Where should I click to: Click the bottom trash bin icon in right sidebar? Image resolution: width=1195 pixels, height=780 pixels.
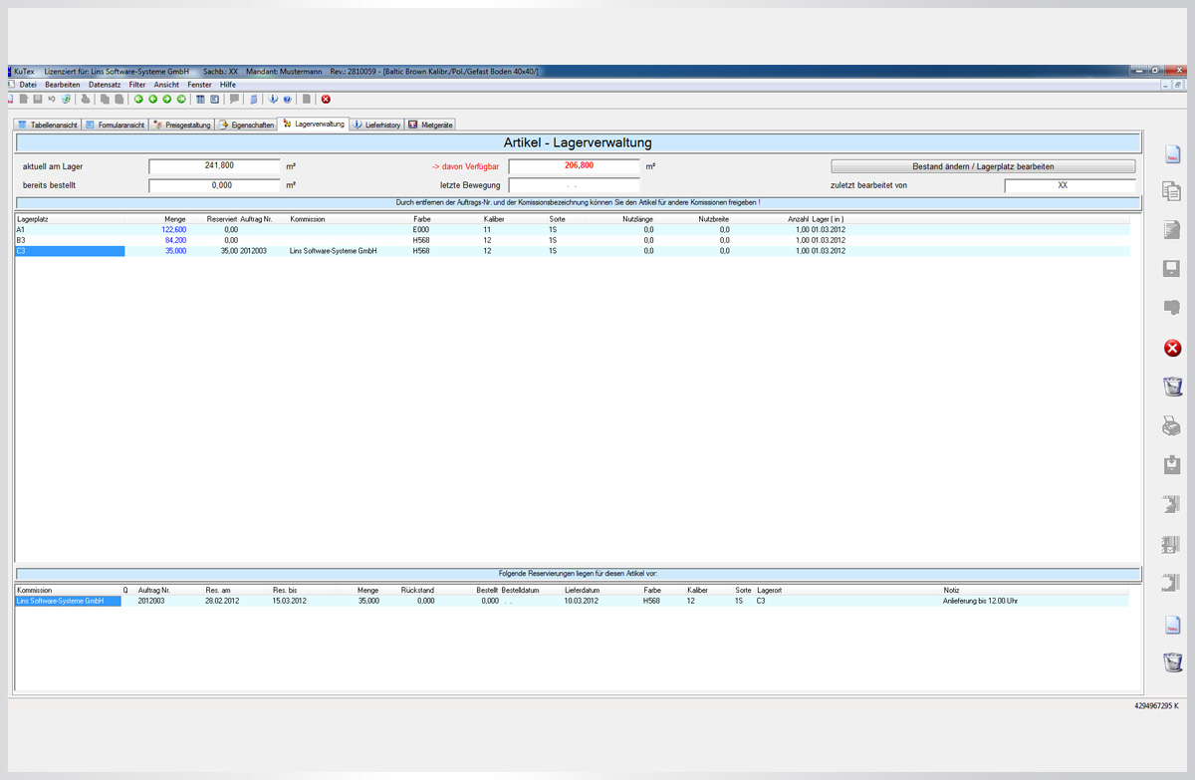tap(1172, 662)
